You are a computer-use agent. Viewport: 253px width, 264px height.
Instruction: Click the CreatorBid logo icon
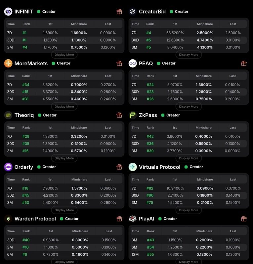click(x=133, y=12)
